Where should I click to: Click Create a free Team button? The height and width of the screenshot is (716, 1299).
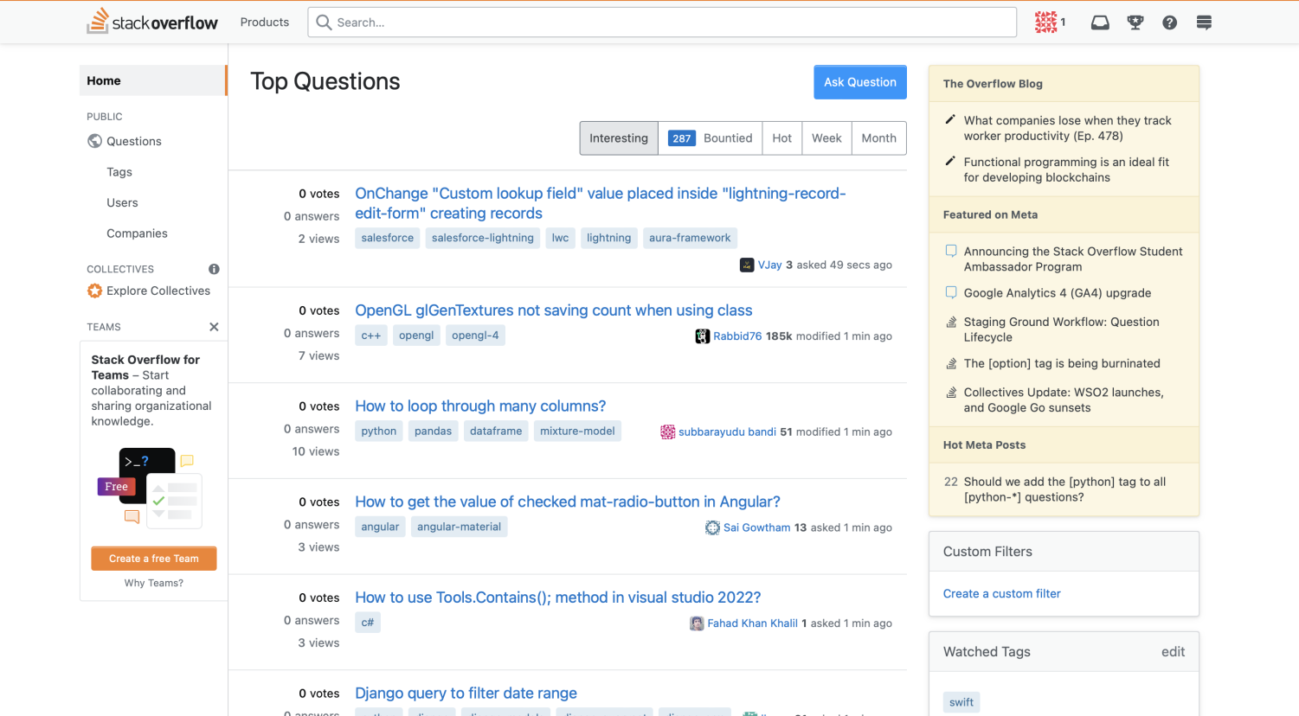coord(154,559)
